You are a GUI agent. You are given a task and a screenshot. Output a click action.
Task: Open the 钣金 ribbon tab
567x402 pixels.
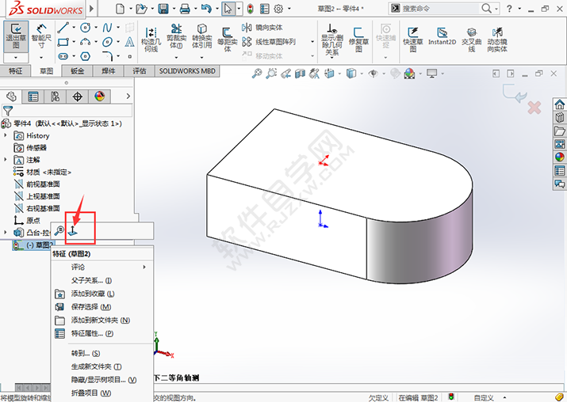click(x=77, y=71)
